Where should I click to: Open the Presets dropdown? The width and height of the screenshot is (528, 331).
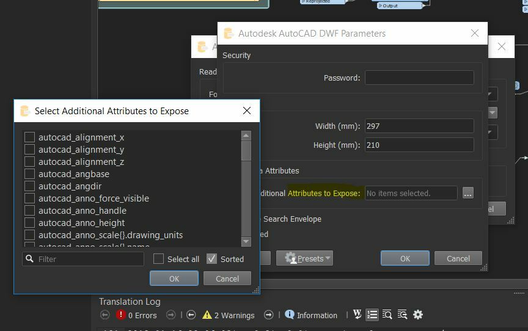click(x=305, y=258)
